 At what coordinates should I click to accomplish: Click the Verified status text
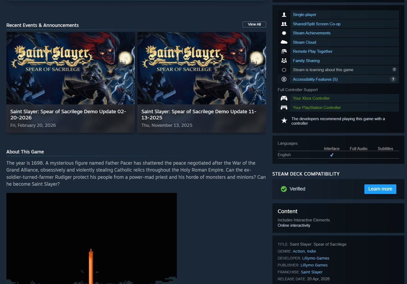[x=297, y=189]
